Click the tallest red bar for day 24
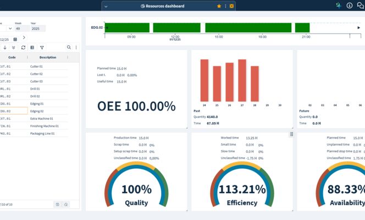Viewport: 365px width, 220px height. pyautogui.click(x=204, y=79)
